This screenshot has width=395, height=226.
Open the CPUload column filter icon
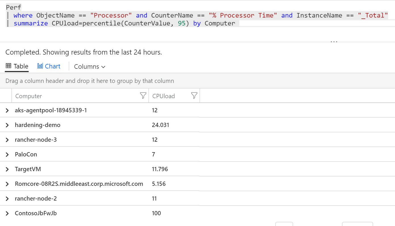(x=194, y=96)
